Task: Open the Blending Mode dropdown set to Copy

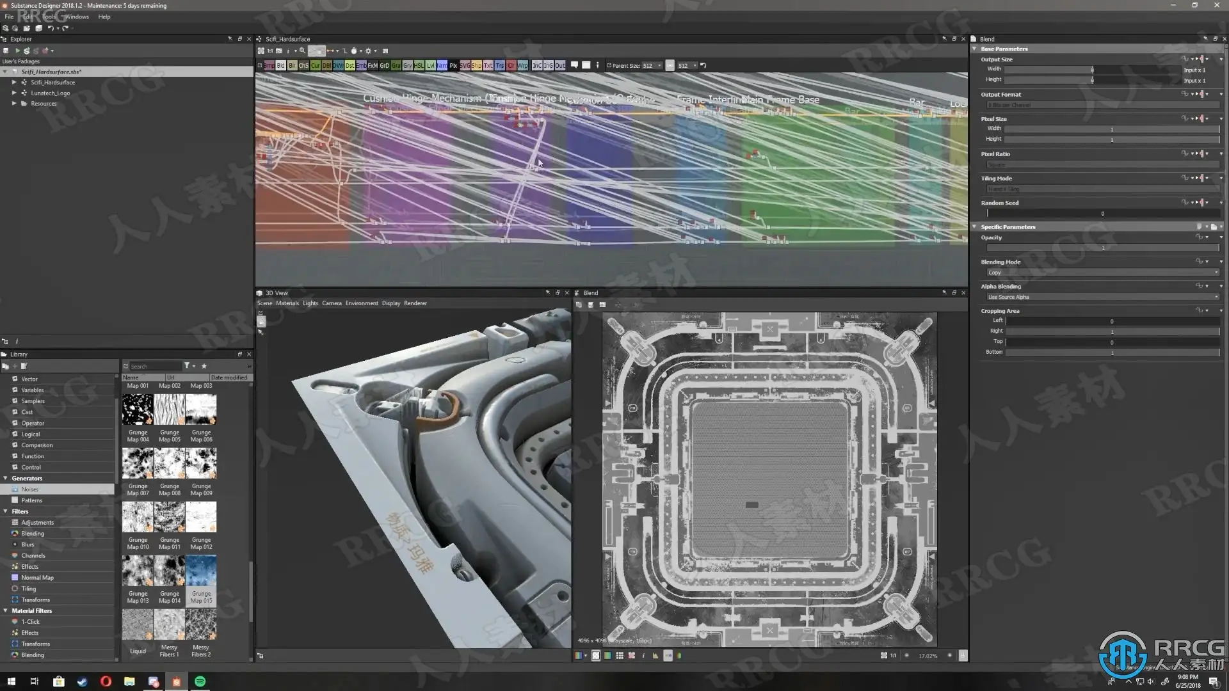Action: (x=1102, y=273)
